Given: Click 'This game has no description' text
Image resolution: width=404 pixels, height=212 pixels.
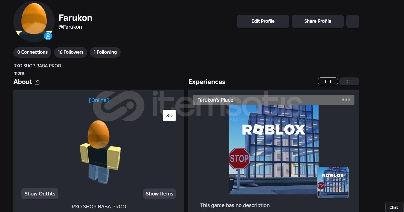Looking at the screenshot, I should click(235, 205).
